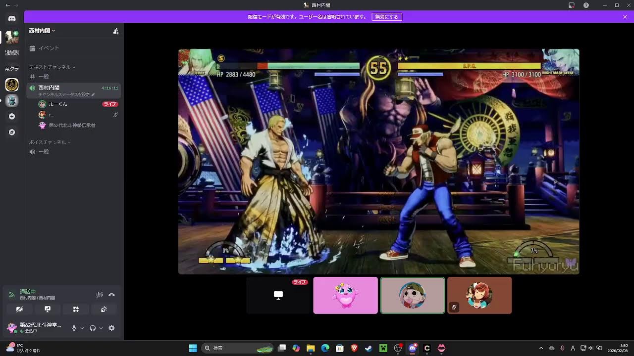Viewport: 634px width, 356px height.
Task: Go back with the title bar arrow
Action: pos(7,5)
